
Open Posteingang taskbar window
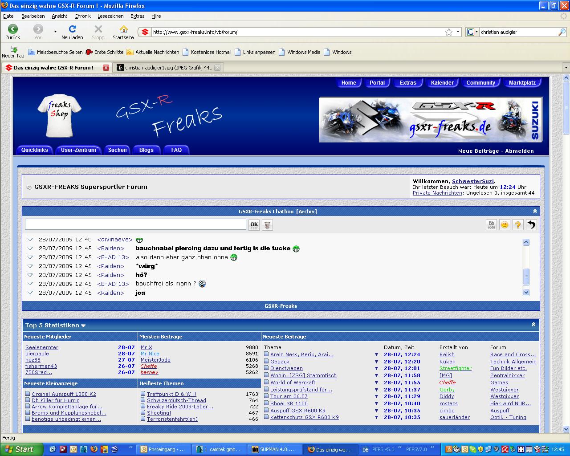[x=163, y=449]
